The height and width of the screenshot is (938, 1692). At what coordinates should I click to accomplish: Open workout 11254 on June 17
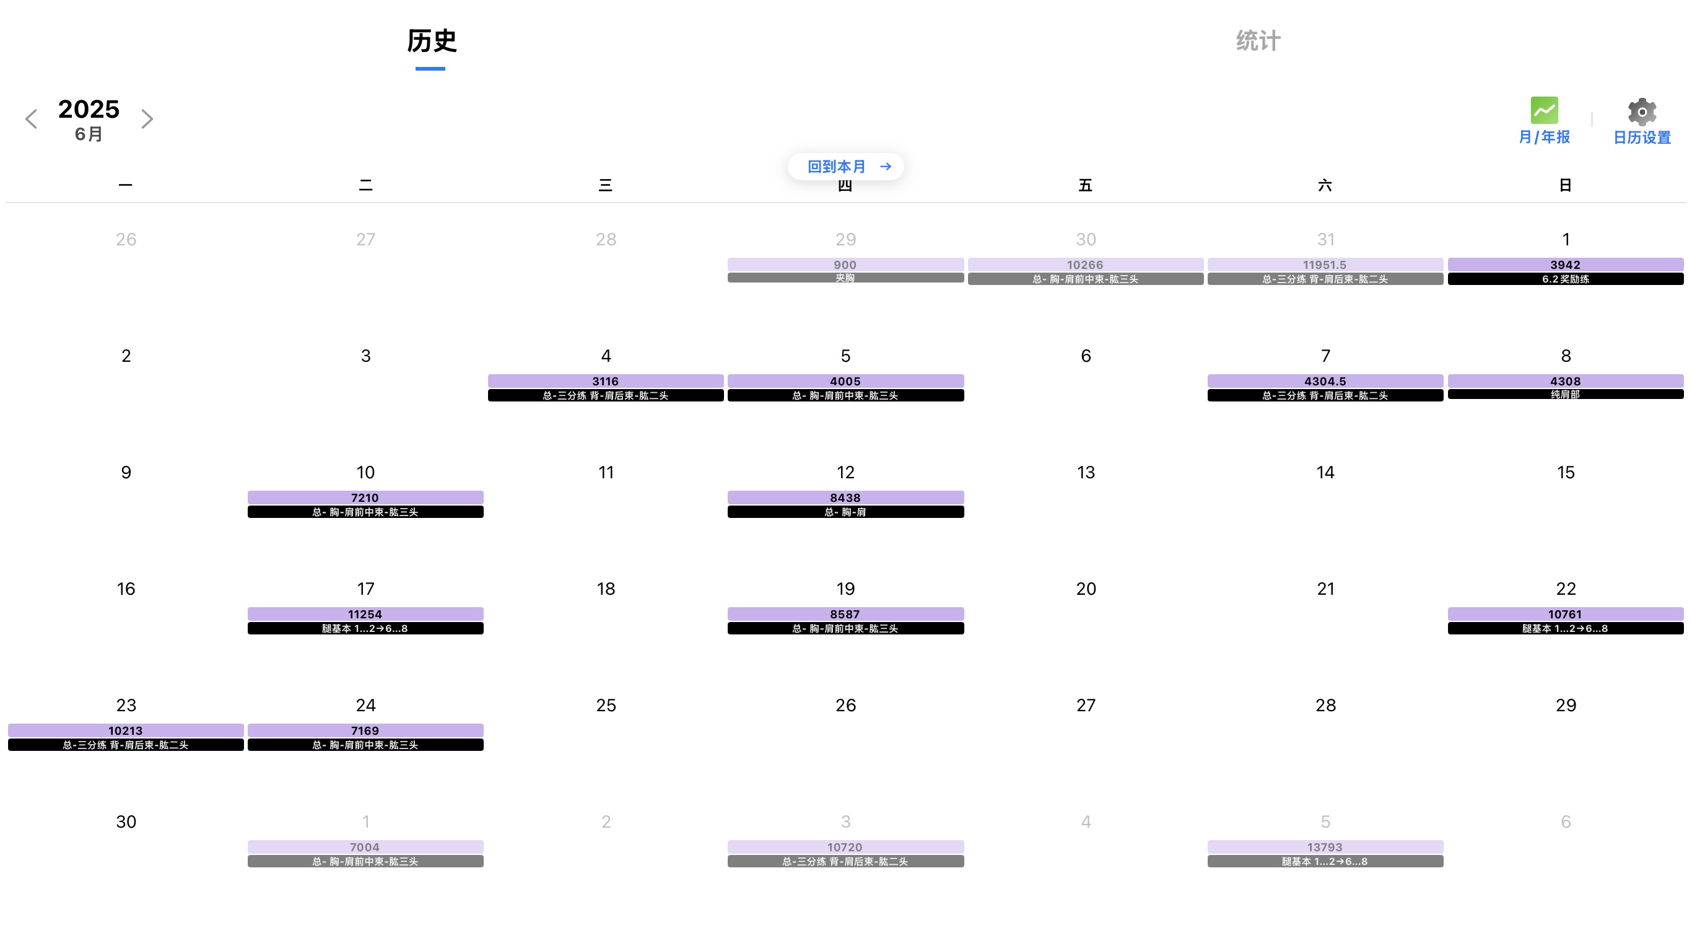coord(365,614)
